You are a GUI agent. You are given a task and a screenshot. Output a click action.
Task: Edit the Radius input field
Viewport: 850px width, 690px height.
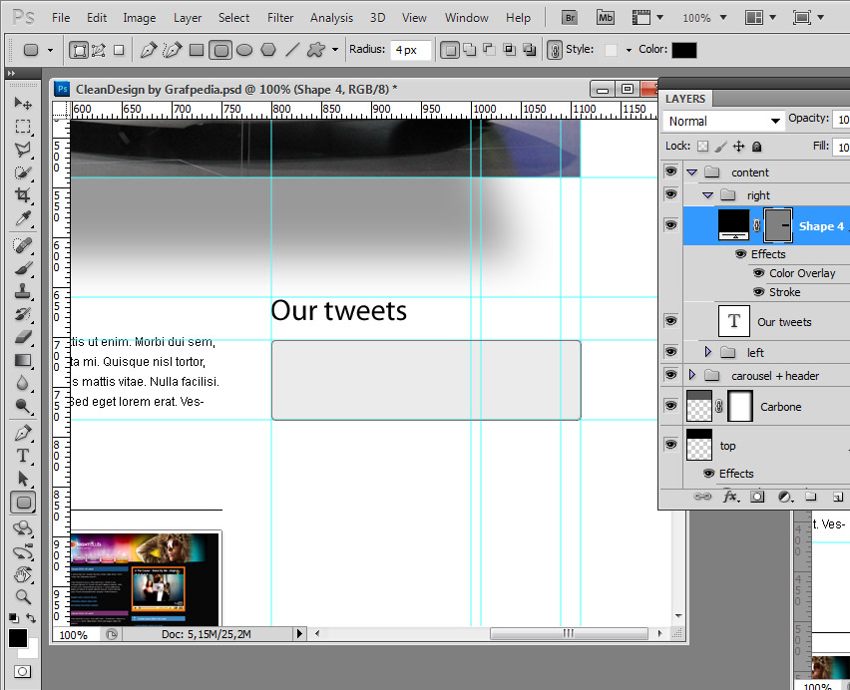pyautogui.click(x=410, y=50)
